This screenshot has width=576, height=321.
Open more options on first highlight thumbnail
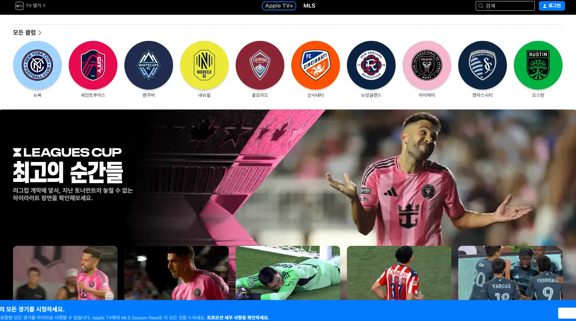[109, 296]
